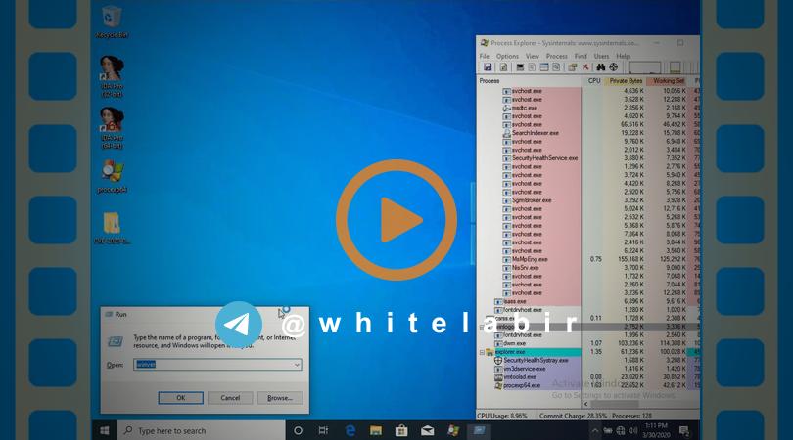793x440 pixels.
Task: Open System Information from the toolbar
Action: coord(520,67)
